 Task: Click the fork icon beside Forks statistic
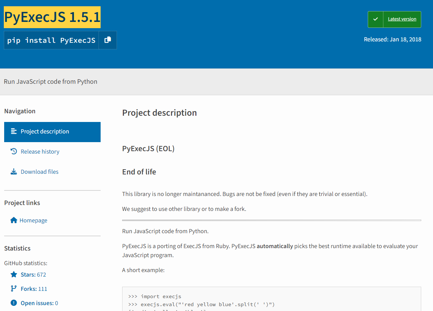[13, 288]
